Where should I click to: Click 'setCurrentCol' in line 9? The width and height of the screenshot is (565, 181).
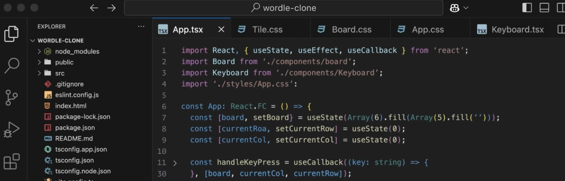coord(304,140)
